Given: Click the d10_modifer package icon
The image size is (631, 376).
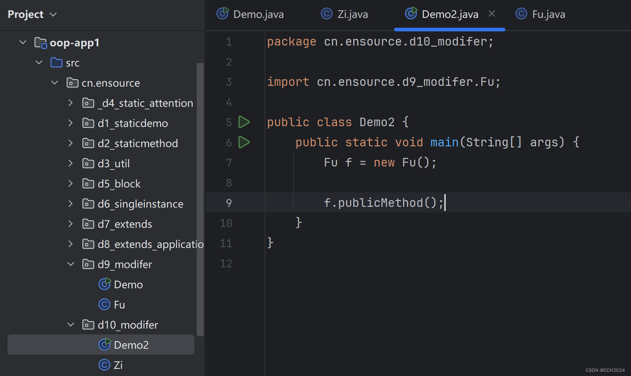Looking at the screenshot, I should (88, 325).
